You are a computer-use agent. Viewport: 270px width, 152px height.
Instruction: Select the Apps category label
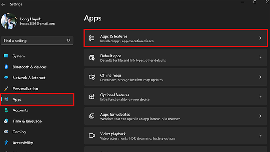[17, 100]
